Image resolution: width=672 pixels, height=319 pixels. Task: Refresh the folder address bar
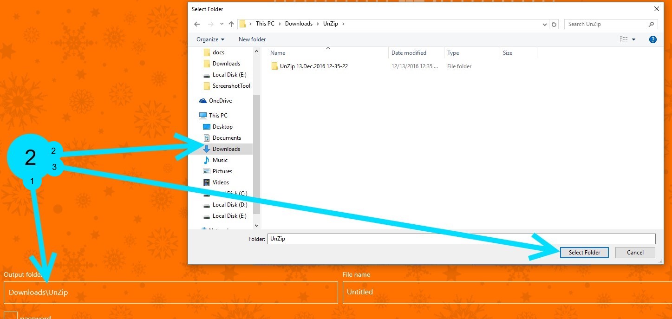pos(554,24)
